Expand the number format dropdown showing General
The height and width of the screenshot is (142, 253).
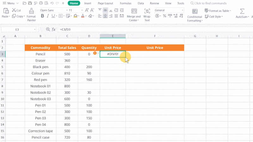[182, 10]
